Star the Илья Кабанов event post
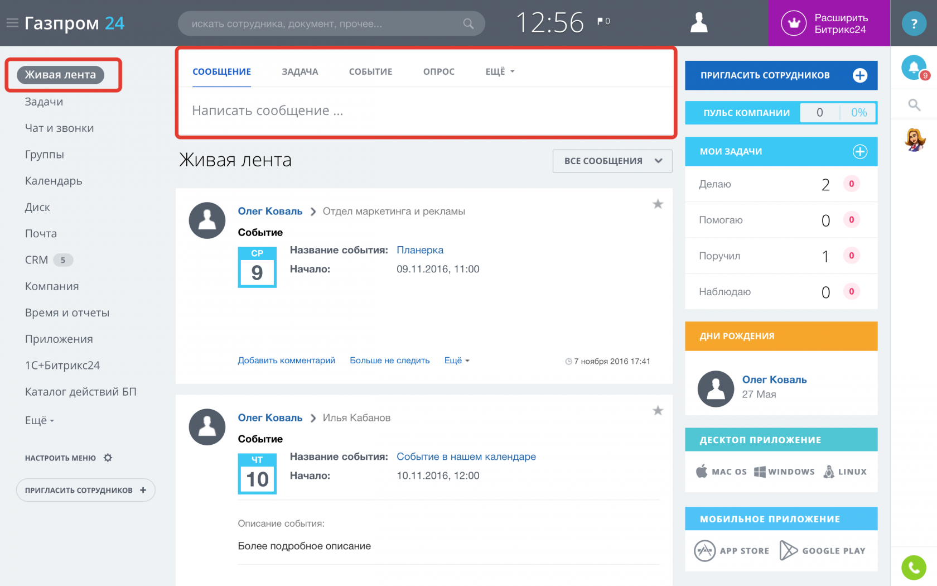Viewport: 937px width, 586px height. 658,411
